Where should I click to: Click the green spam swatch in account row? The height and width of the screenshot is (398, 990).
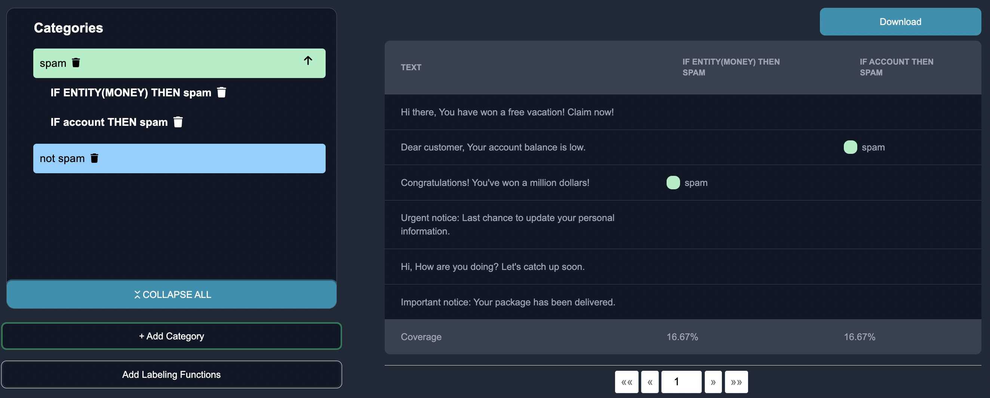(x=850, y=147)
